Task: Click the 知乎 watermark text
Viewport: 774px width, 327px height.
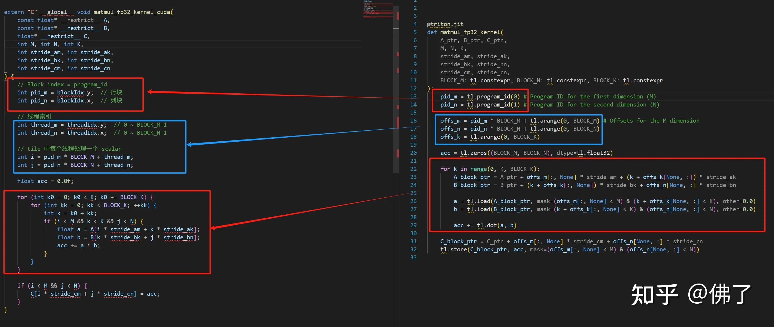Action: coord(655,295)
